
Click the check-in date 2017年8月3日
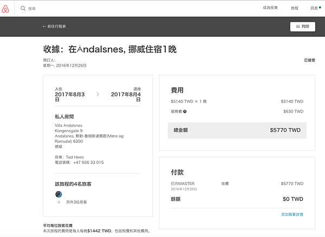[x=70, y=97]
